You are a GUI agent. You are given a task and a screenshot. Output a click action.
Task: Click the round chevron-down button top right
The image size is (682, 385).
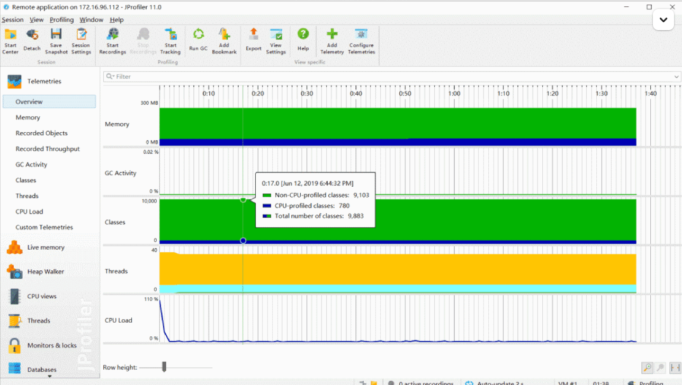click(663, 20)
